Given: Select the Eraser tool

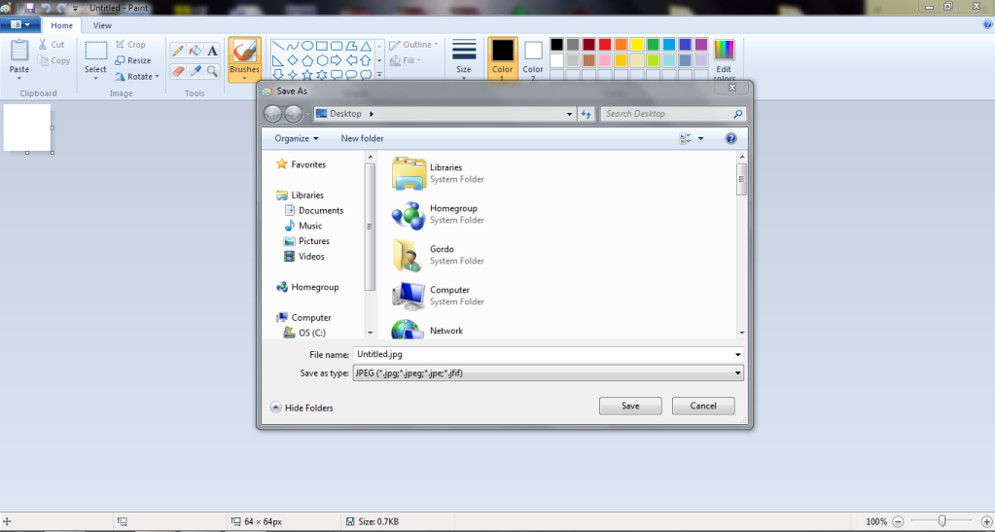Looking at the screenshot, I should click(178, 71).
